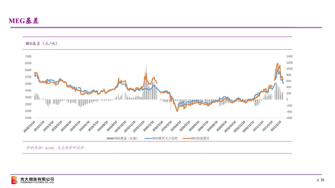Click the right axis value 200
The height and width of the screenshot is (188, 335).
289,93
